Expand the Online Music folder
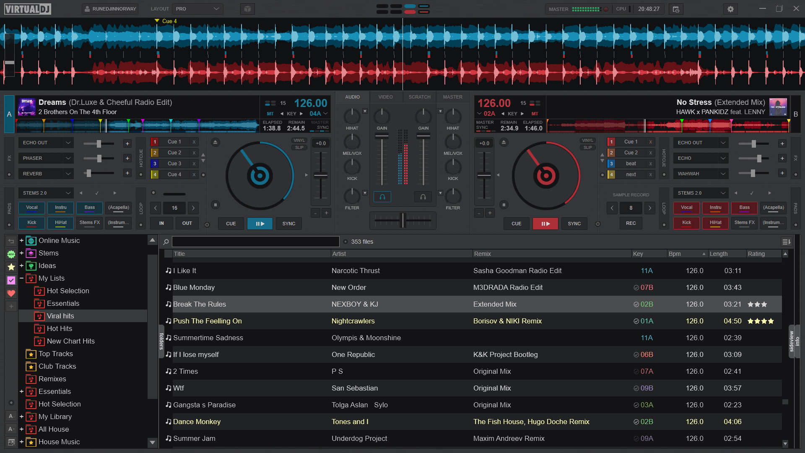This screenshot has height=453, width=805. coord(21,240)
